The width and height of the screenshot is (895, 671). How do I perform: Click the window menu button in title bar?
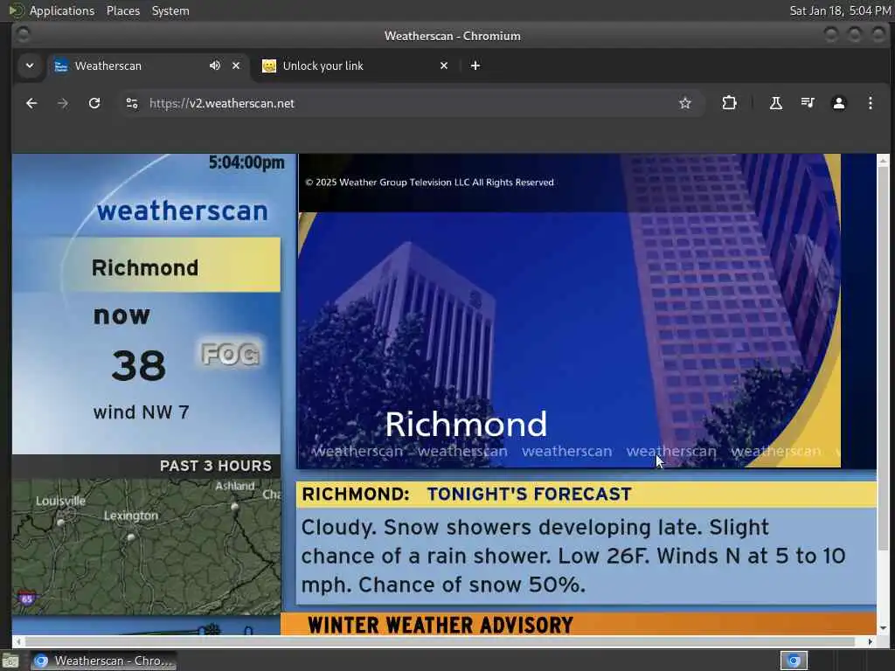tap(23, 35)
